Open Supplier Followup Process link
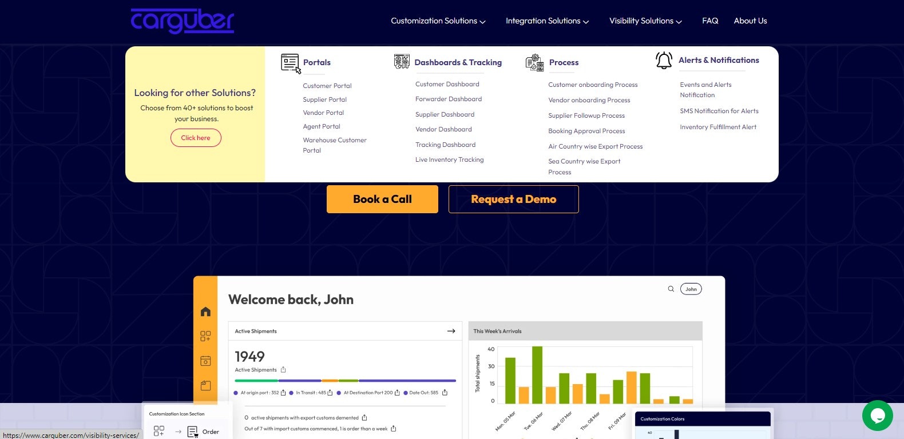The width and height of the screenshot is (904, 439). coord(586,115)
